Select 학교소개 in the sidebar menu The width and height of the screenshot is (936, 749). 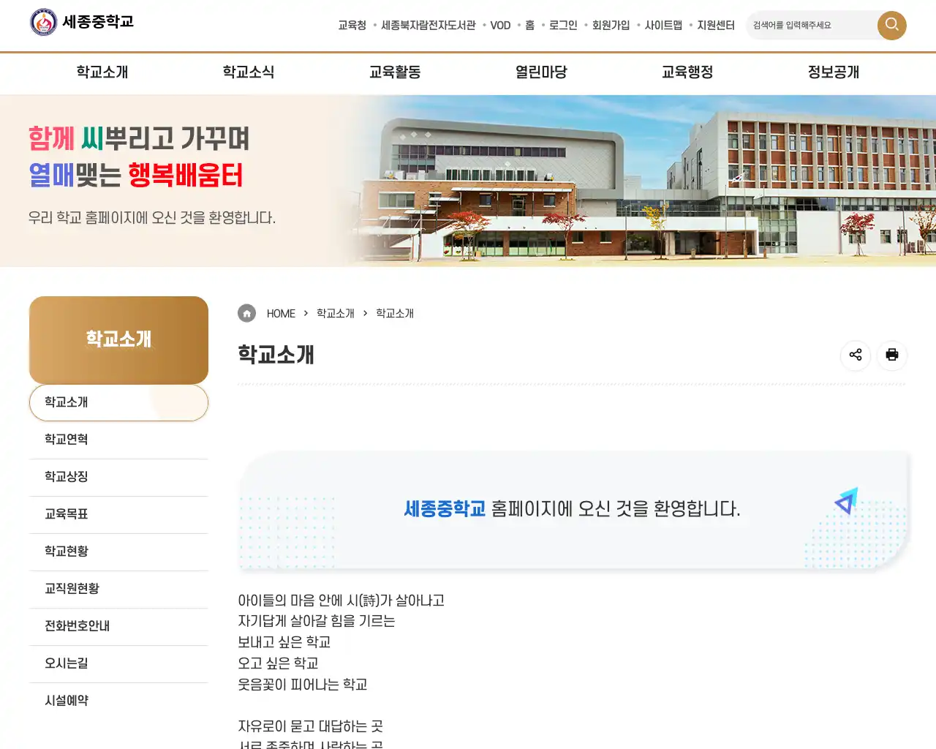(118, 402)
